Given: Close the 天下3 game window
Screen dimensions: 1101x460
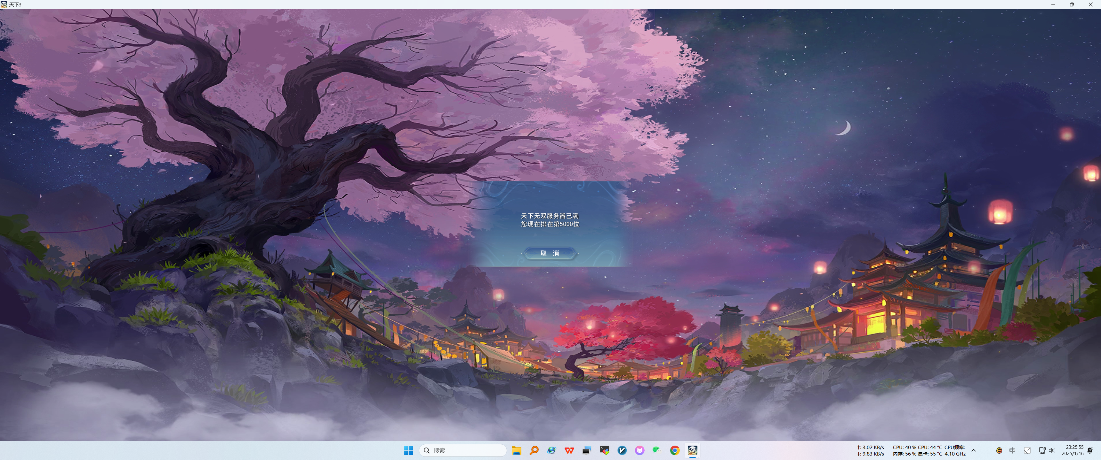Looking at the screenshot, I should (x=1090, y=4).
